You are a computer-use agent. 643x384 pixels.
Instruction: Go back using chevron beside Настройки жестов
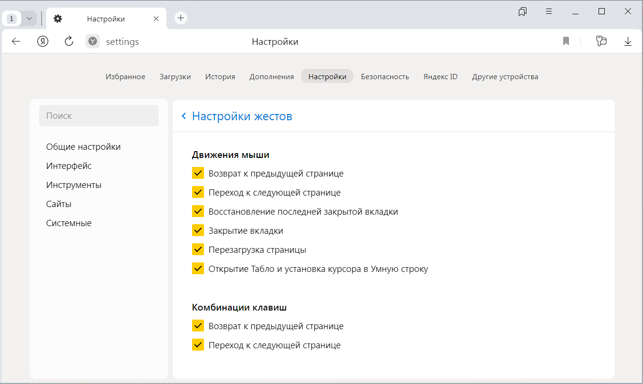click(x=184, y=116)
